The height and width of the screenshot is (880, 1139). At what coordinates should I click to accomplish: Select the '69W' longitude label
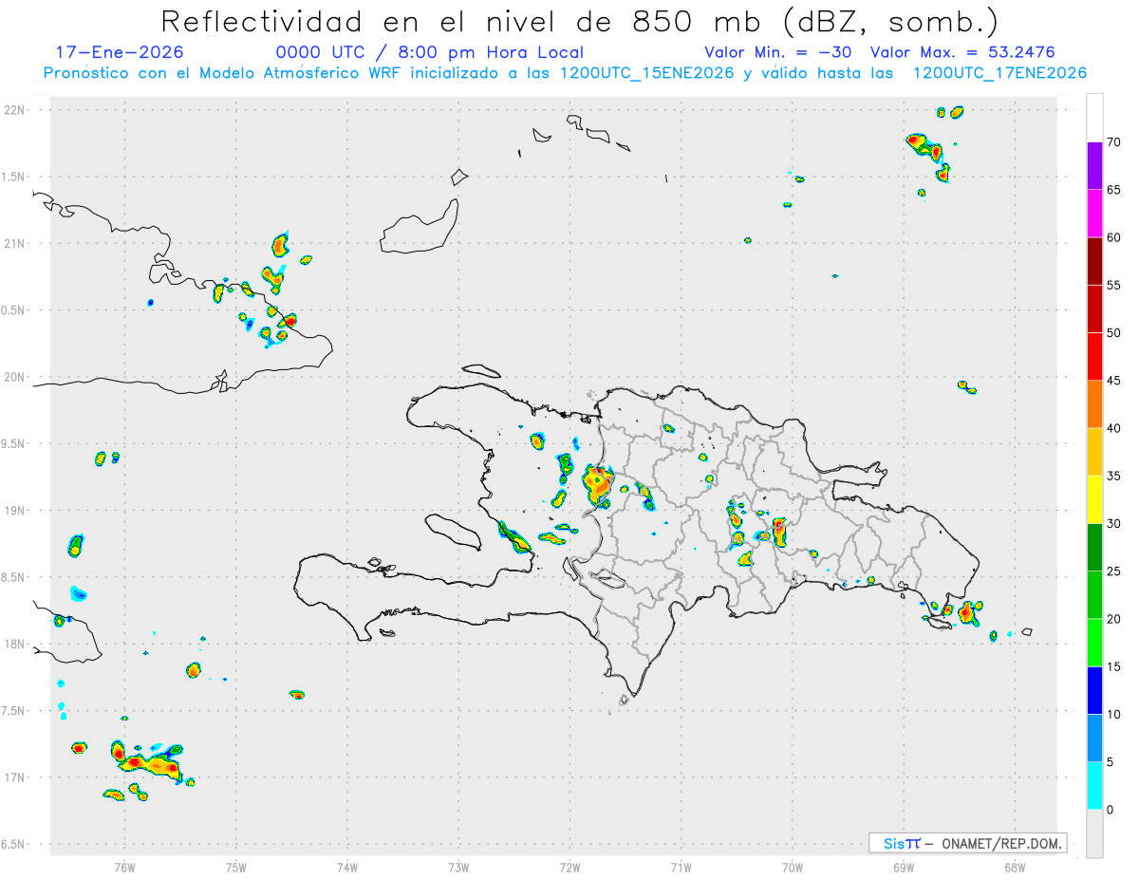[904, 867]
